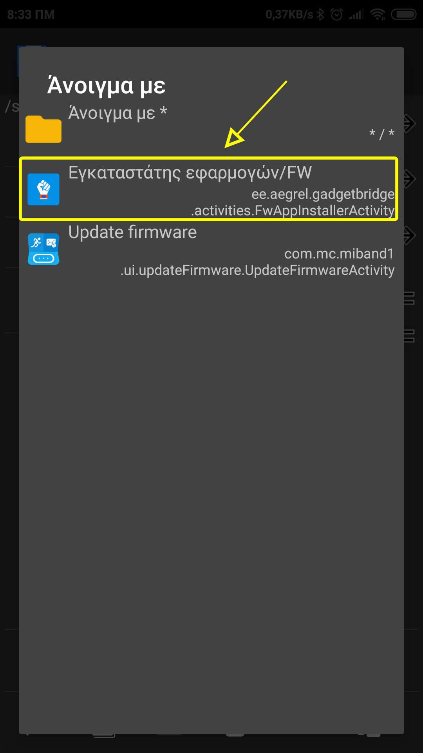Screen dimensions: 423x753
Task: Tap the battery indicator icon
Action: click(x=403, y=15)
